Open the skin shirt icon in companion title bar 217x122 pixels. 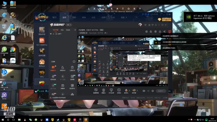click(x=152, y=25)
